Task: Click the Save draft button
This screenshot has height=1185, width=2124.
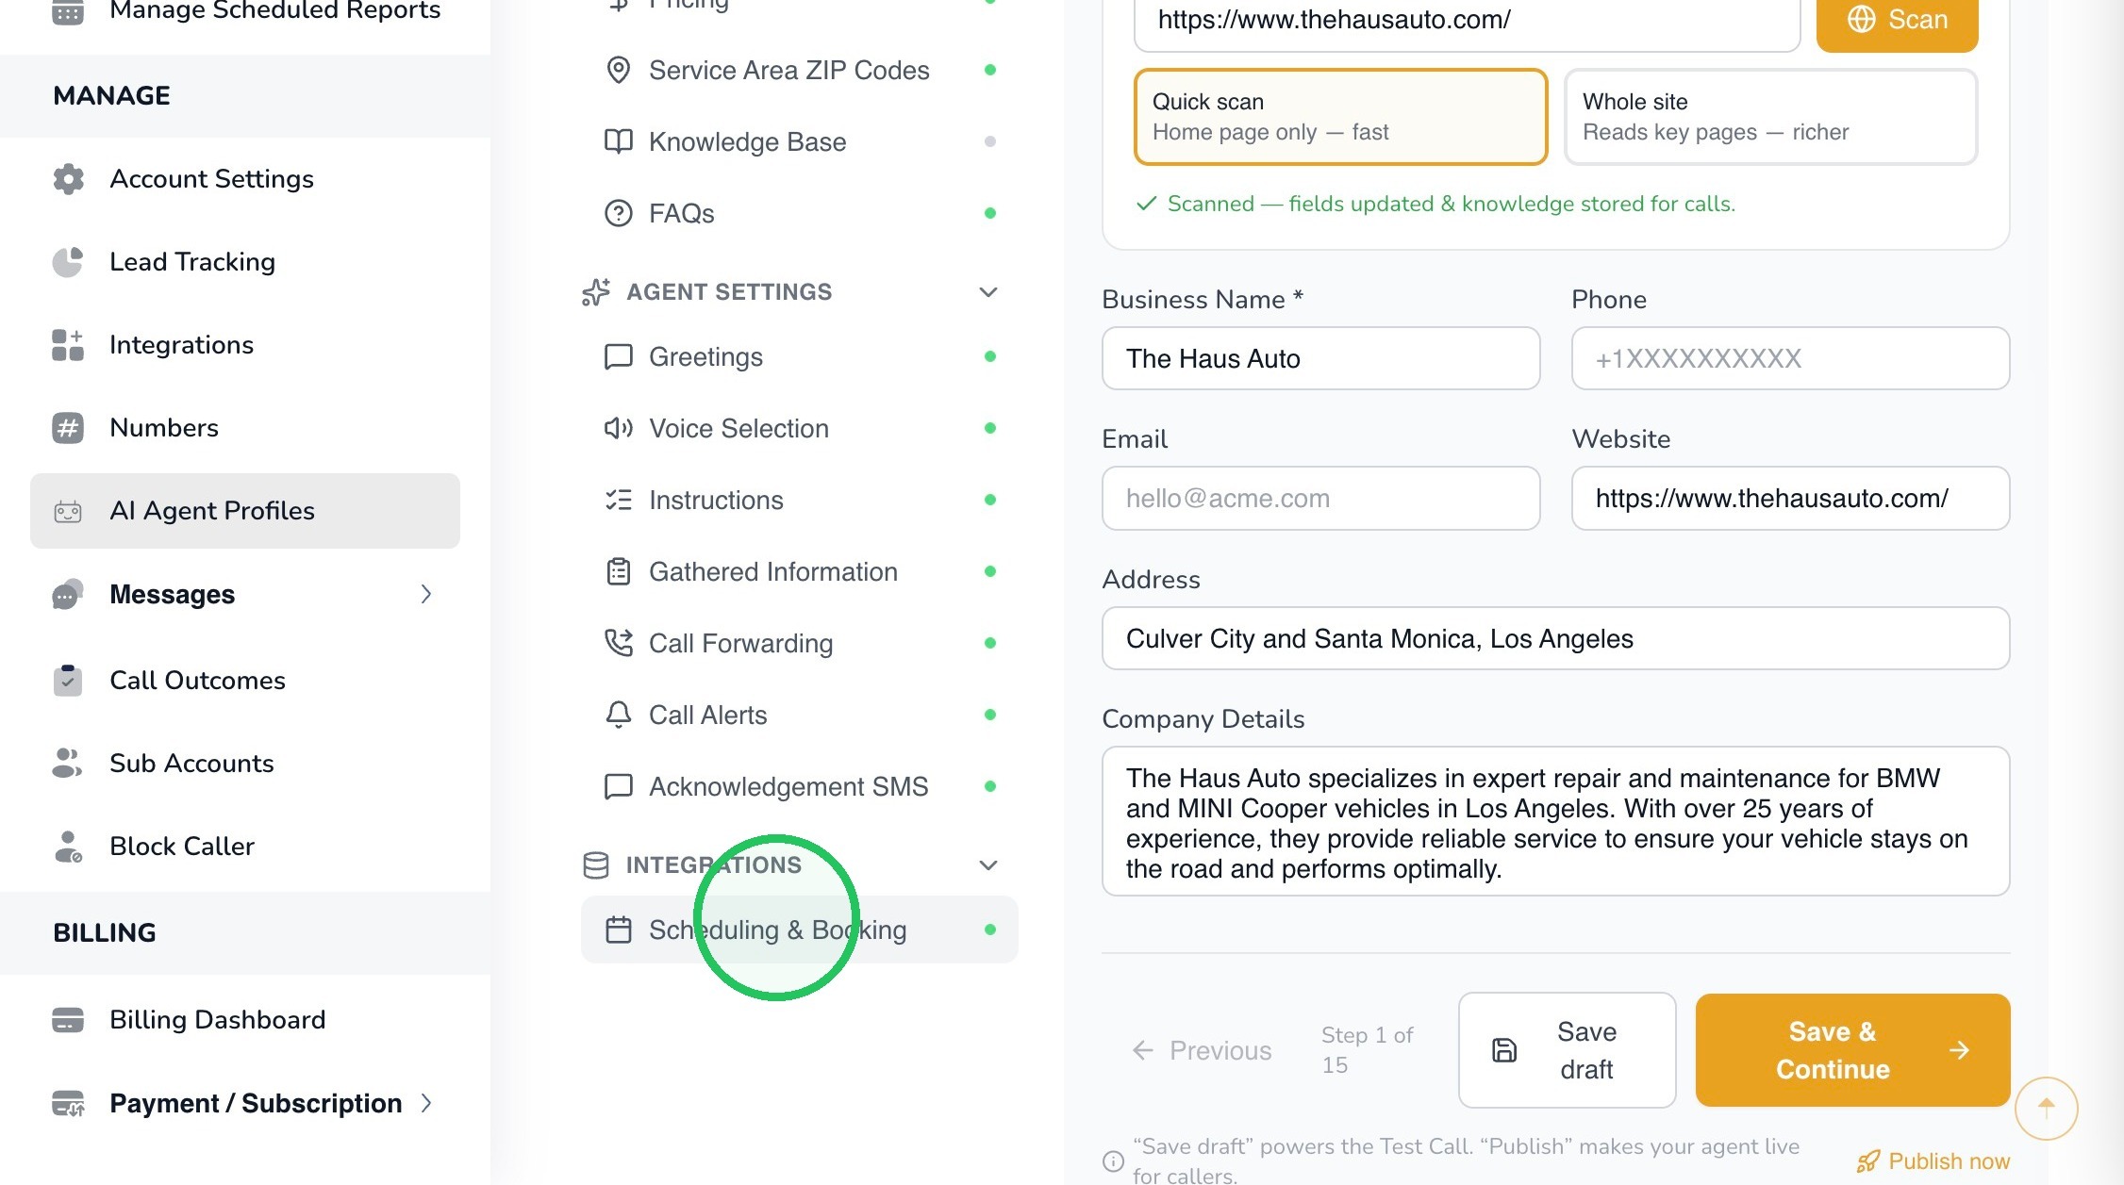Action: coord(1567,1050)
